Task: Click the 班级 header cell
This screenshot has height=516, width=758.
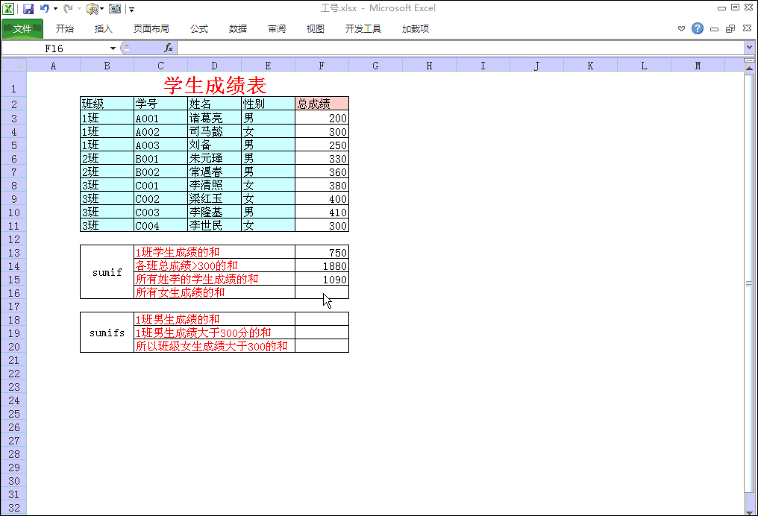Action: [107, 104]
